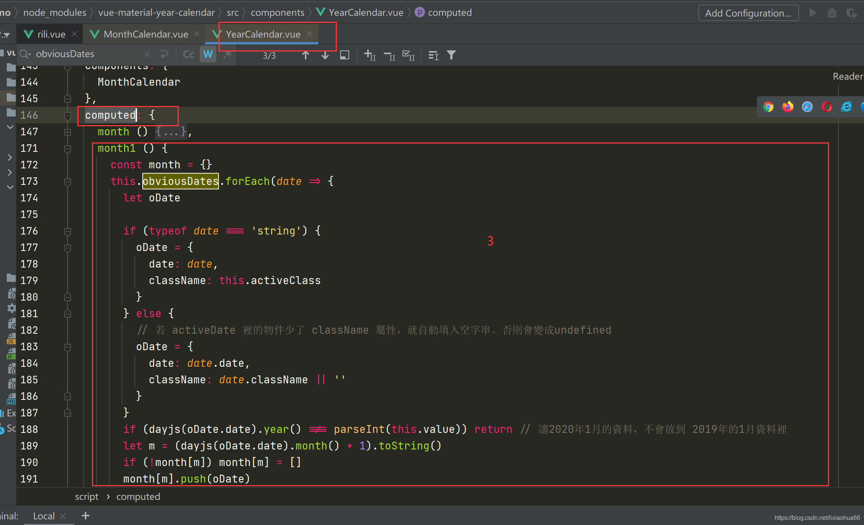The height and width of the screenshot is (525, 864).
Task: Click components breadcrumb in navigation bar
Action: 277,12
